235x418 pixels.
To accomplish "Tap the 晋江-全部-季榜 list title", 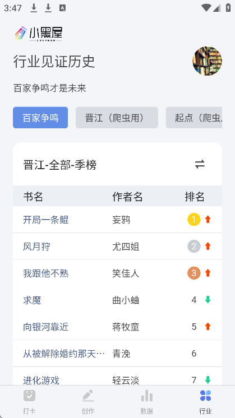I will (60, 165).
